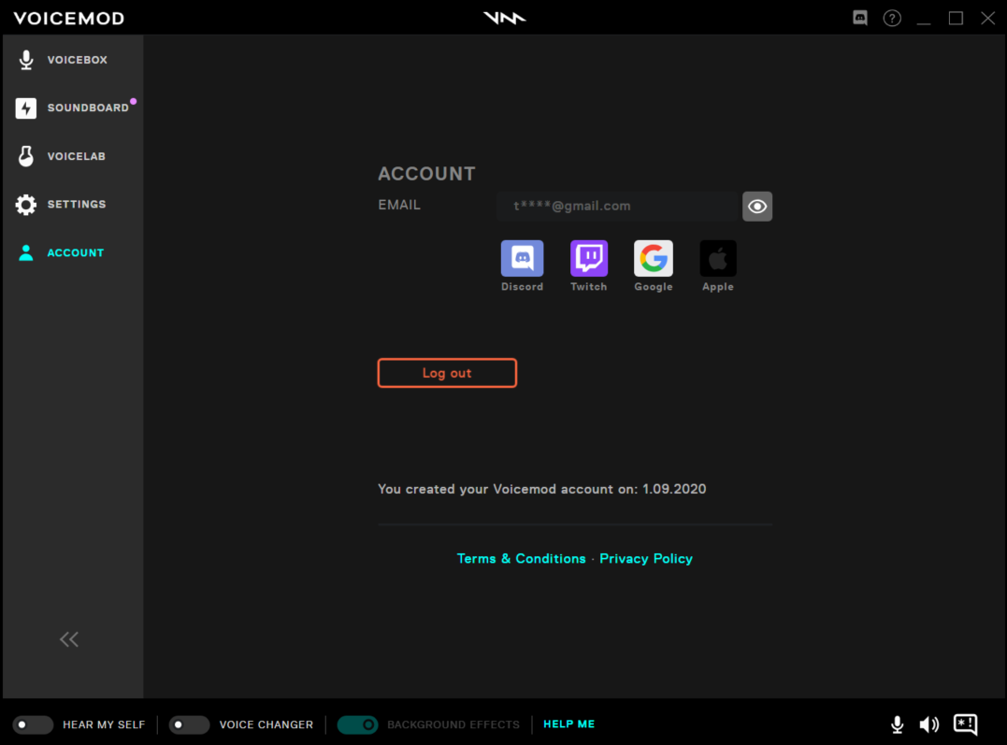The image size is (1007, 745).
Task: Click the Account person icon
Action: point(25,252)
